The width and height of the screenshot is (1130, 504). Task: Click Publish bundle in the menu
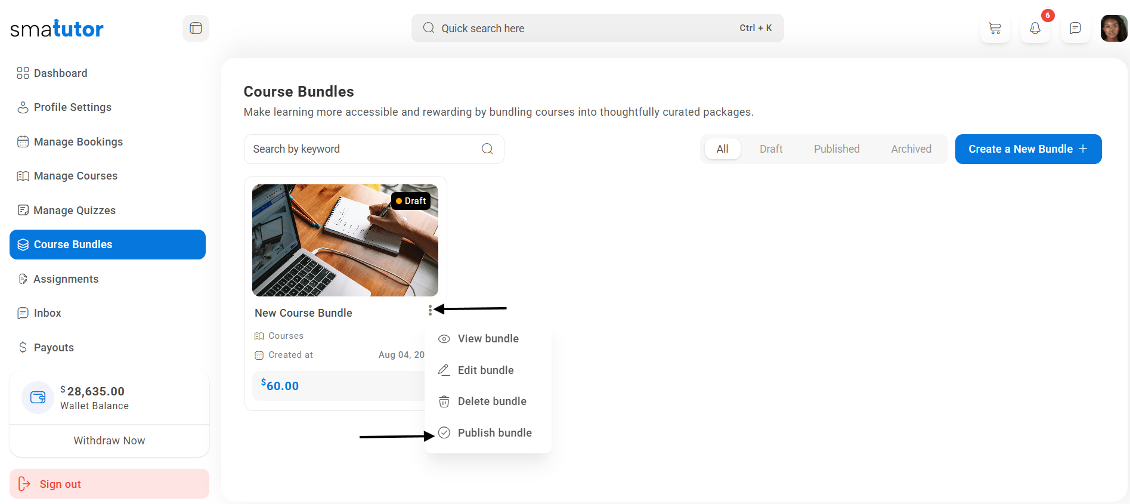click(494, 433)
